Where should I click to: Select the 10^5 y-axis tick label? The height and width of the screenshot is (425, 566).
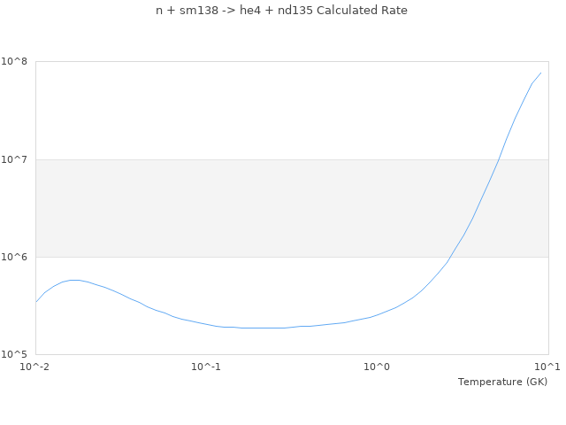pyautogui.click(x=17, y=354)
